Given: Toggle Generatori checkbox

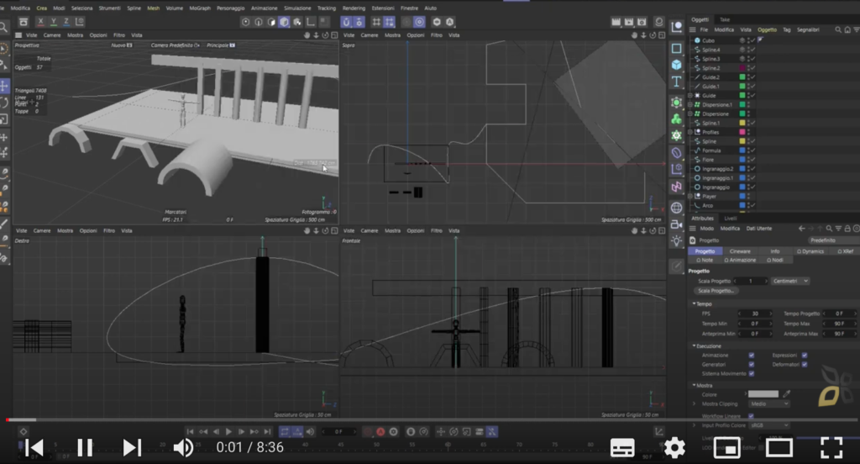Looking at the screenshot, I should click(x=751, y=365).
